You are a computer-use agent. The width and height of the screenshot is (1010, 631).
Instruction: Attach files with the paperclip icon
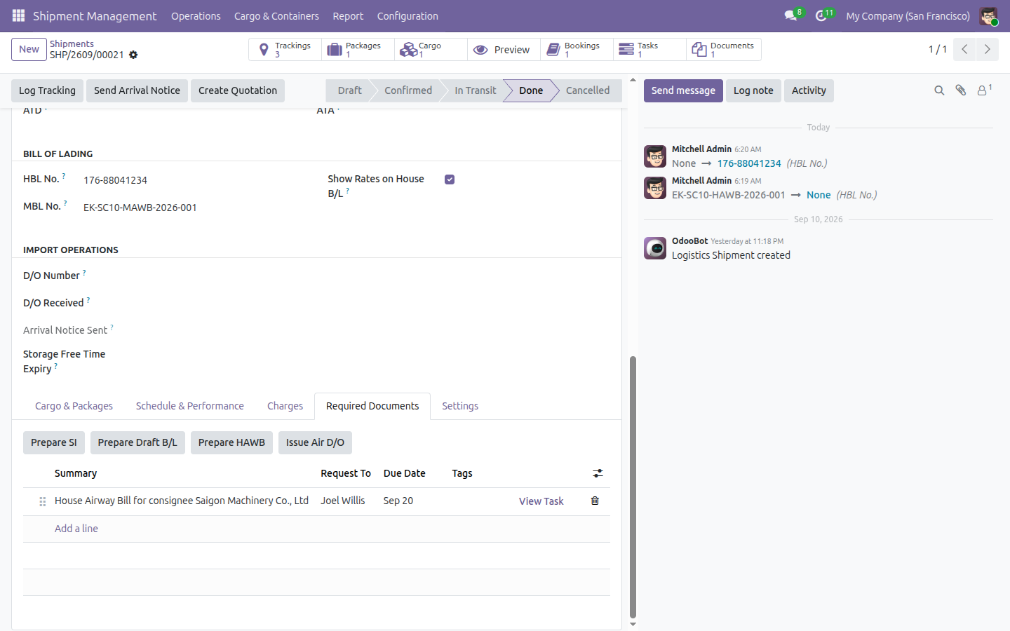click(x=961, y=90)
